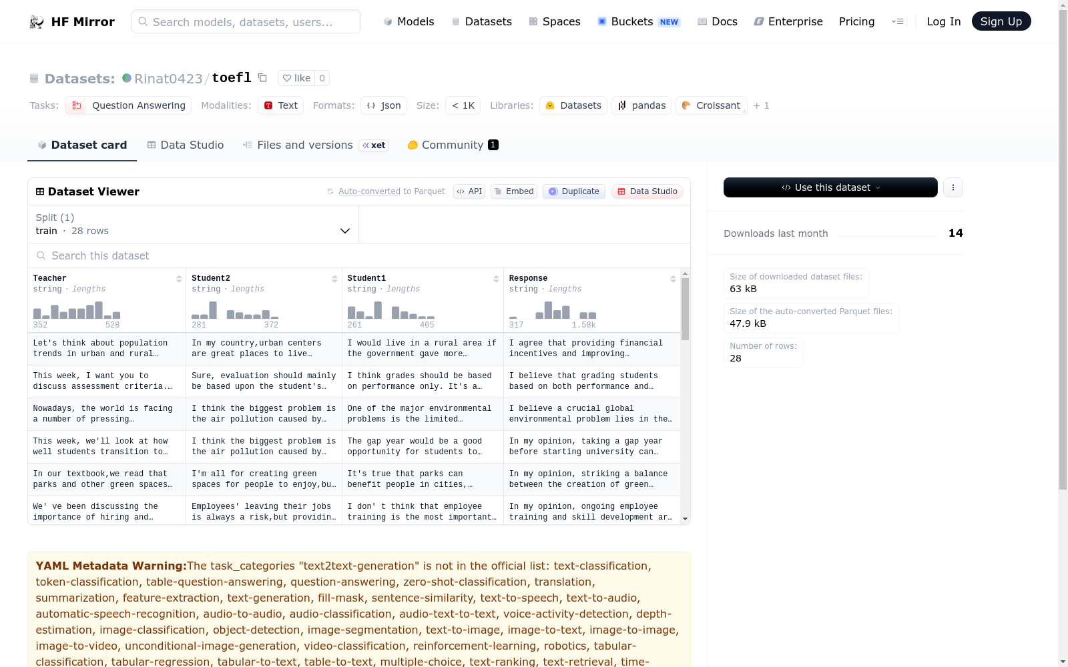Screen dimensions: 1068x667
Task: Select cell "I agree that providing financial"
Action: pyautogui.click(x=591, y=349)
